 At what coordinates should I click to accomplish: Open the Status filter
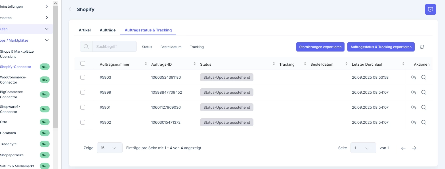pyautogui.click(x=147, y=47)
